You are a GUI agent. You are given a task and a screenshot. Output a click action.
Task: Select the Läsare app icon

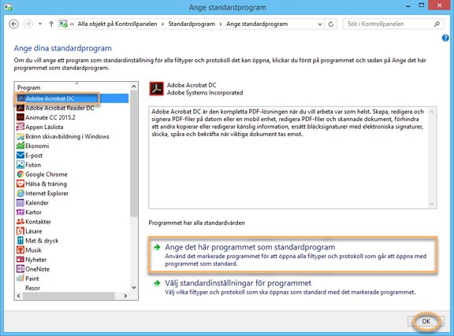20,231
